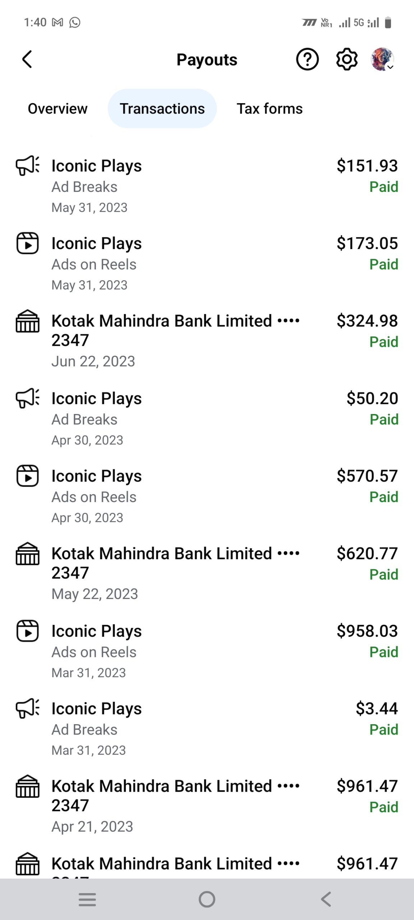This screenshot has height=920, width=414.
Task: Open the help question mark icon
Action: pos(307,59)
